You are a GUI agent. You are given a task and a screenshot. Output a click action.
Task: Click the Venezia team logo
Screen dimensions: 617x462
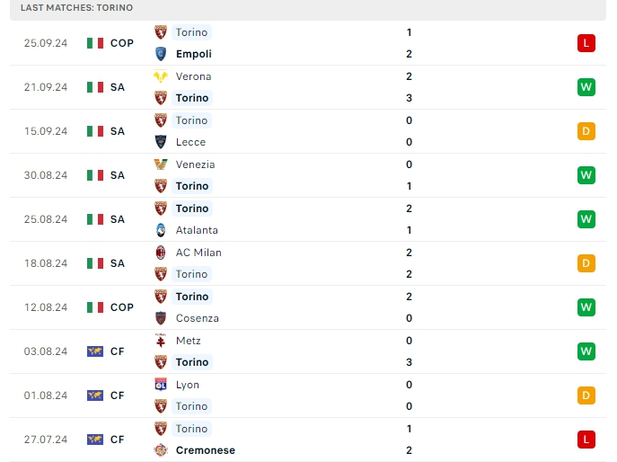click(161, 164)
